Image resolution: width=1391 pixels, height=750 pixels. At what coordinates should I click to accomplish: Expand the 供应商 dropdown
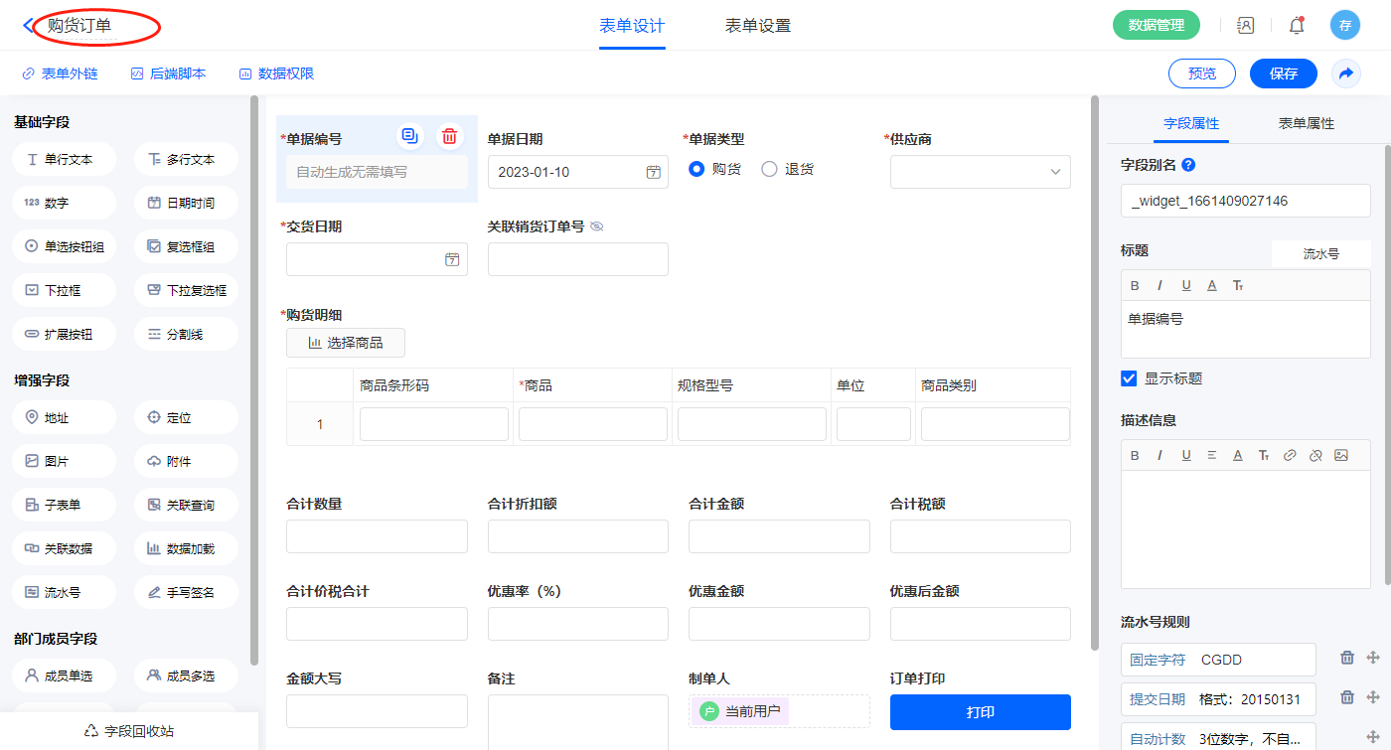coord(1055,172)
